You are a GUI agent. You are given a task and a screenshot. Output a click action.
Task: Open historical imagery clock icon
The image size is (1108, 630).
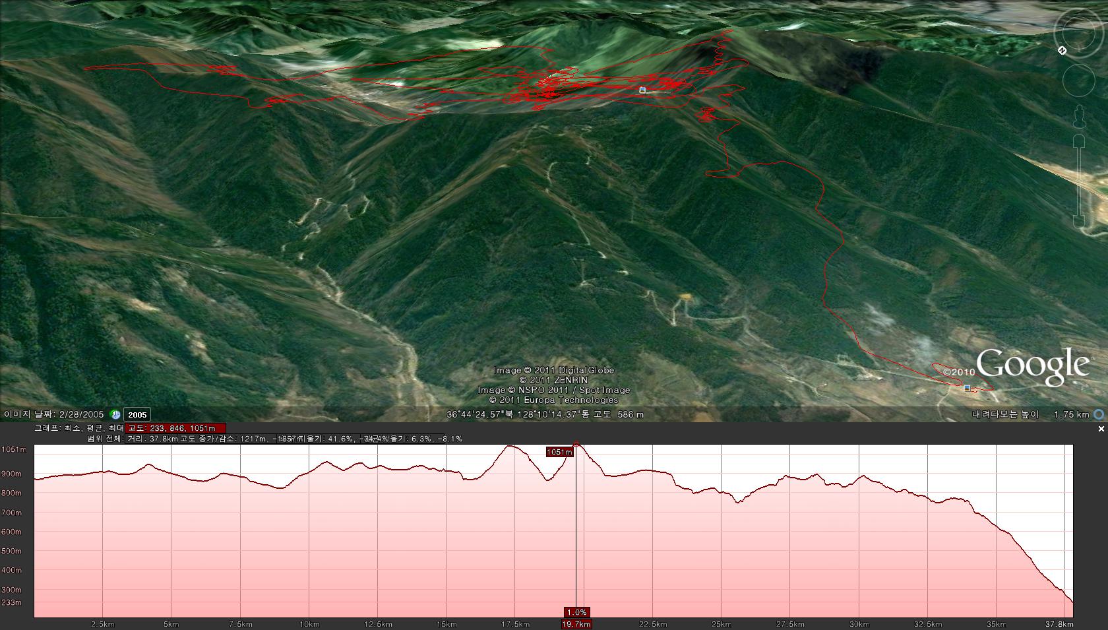115,414
